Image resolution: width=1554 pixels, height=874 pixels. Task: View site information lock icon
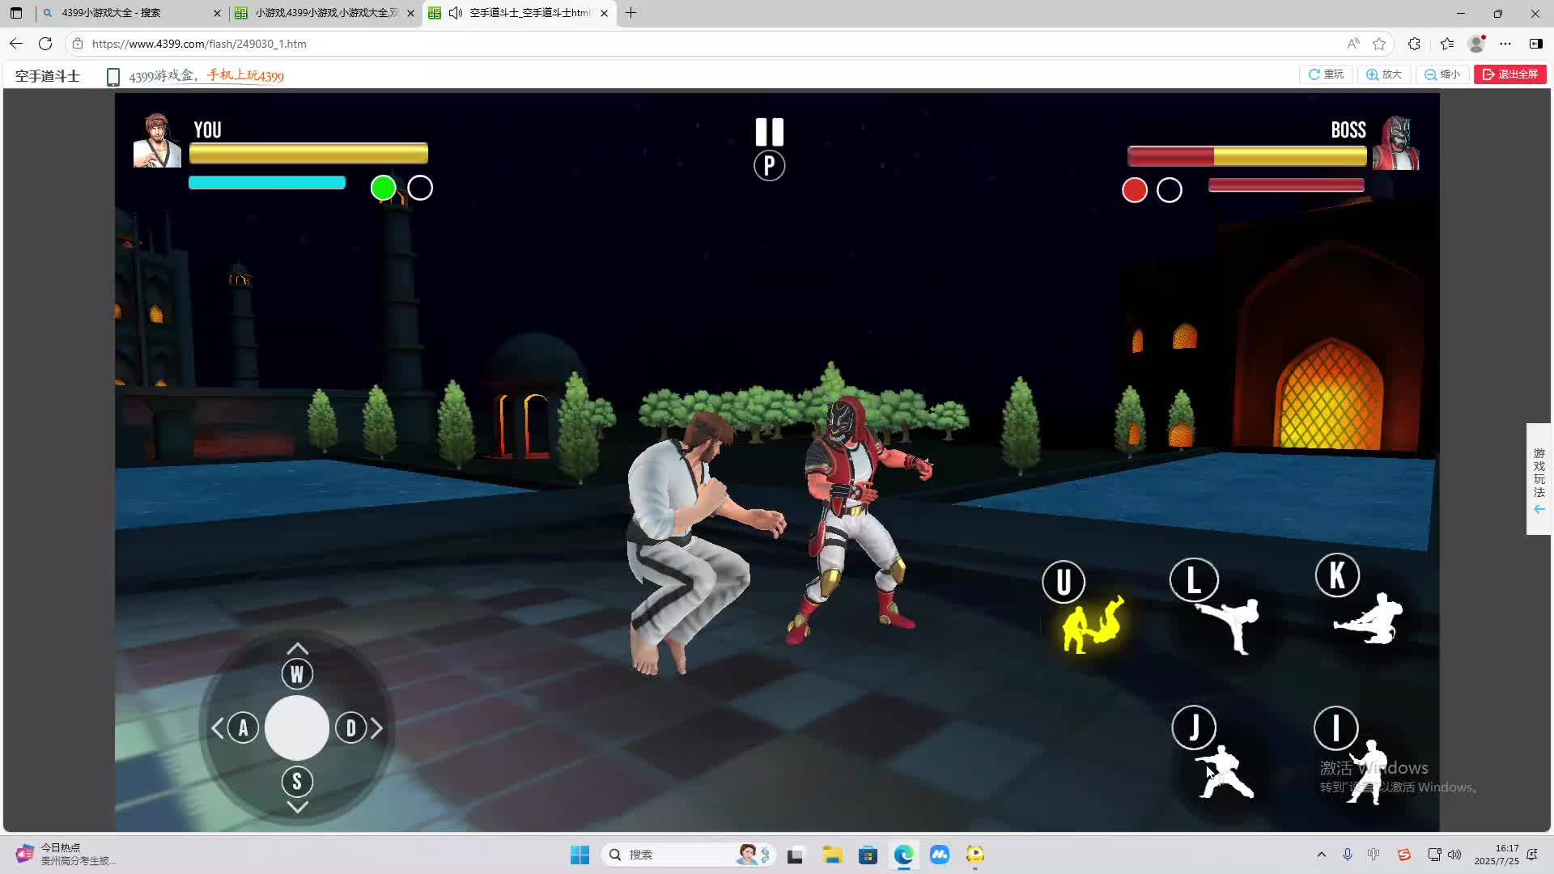point(78,44)
